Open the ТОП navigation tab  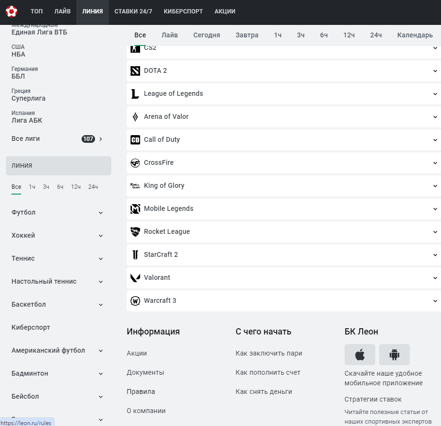(36, 12)
